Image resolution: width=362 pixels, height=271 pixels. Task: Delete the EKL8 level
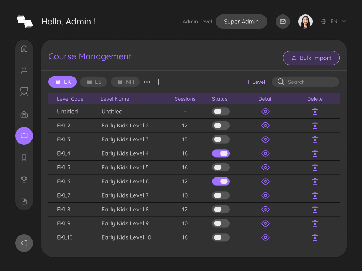[315, 210]
